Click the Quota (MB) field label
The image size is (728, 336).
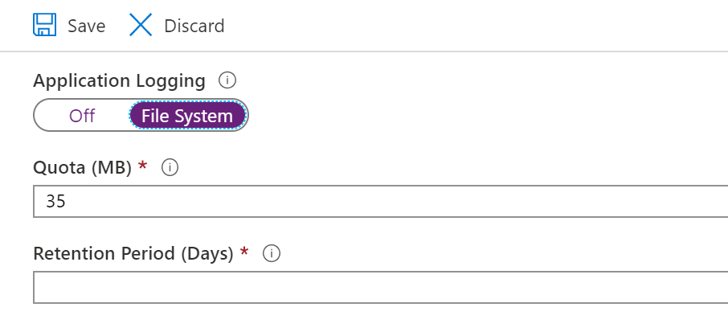click(x=83, y=167)
